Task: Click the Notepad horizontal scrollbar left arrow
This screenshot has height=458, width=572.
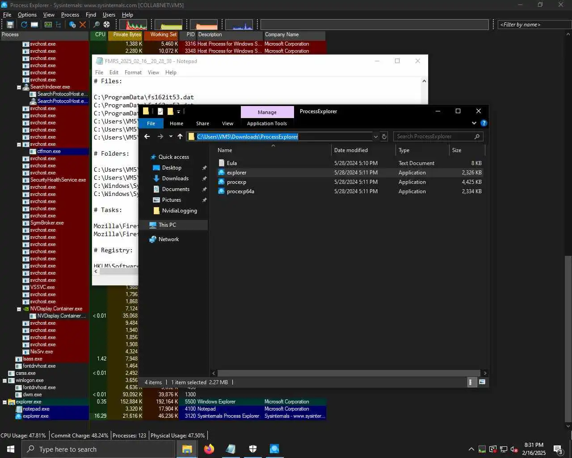Action: tap(96, 271)
